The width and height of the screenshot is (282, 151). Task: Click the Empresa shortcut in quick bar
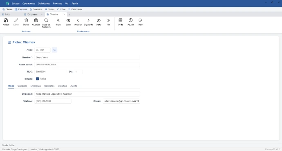21,9
